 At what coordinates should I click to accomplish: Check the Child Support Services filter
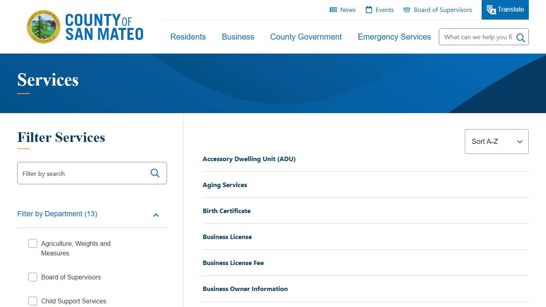point(33,301)
